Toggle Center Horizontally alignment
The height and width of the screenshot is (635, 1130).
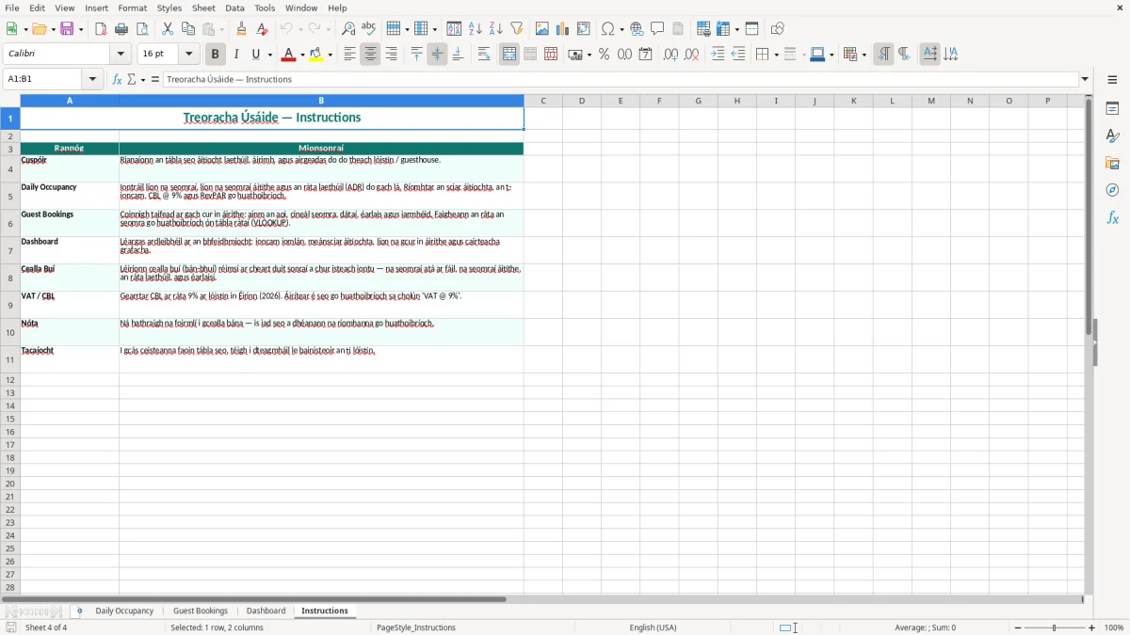(x=370, y=55)
